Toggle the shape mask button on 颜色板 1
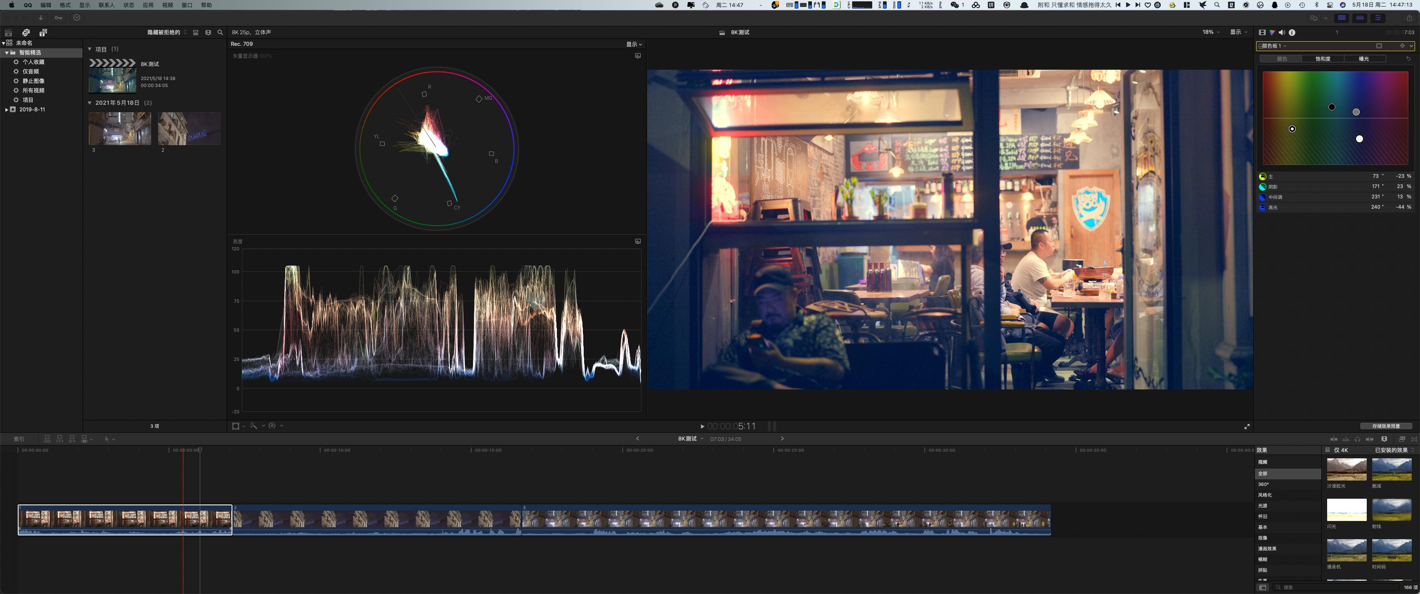This screenshot has height=594, width=1420. [1379, 46]
